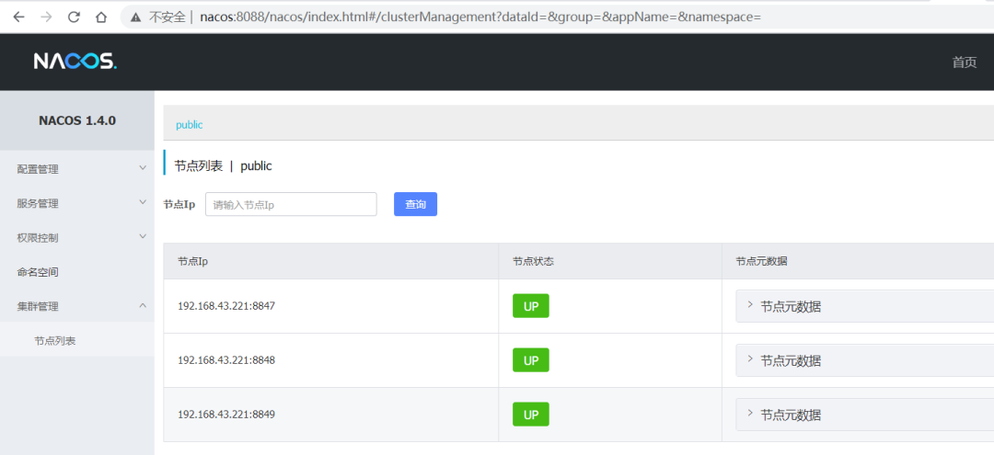The width and height of the screenshot is (994, 455).
Task: Select 节点列表 in the sidebar
Action: pos(76,340)
